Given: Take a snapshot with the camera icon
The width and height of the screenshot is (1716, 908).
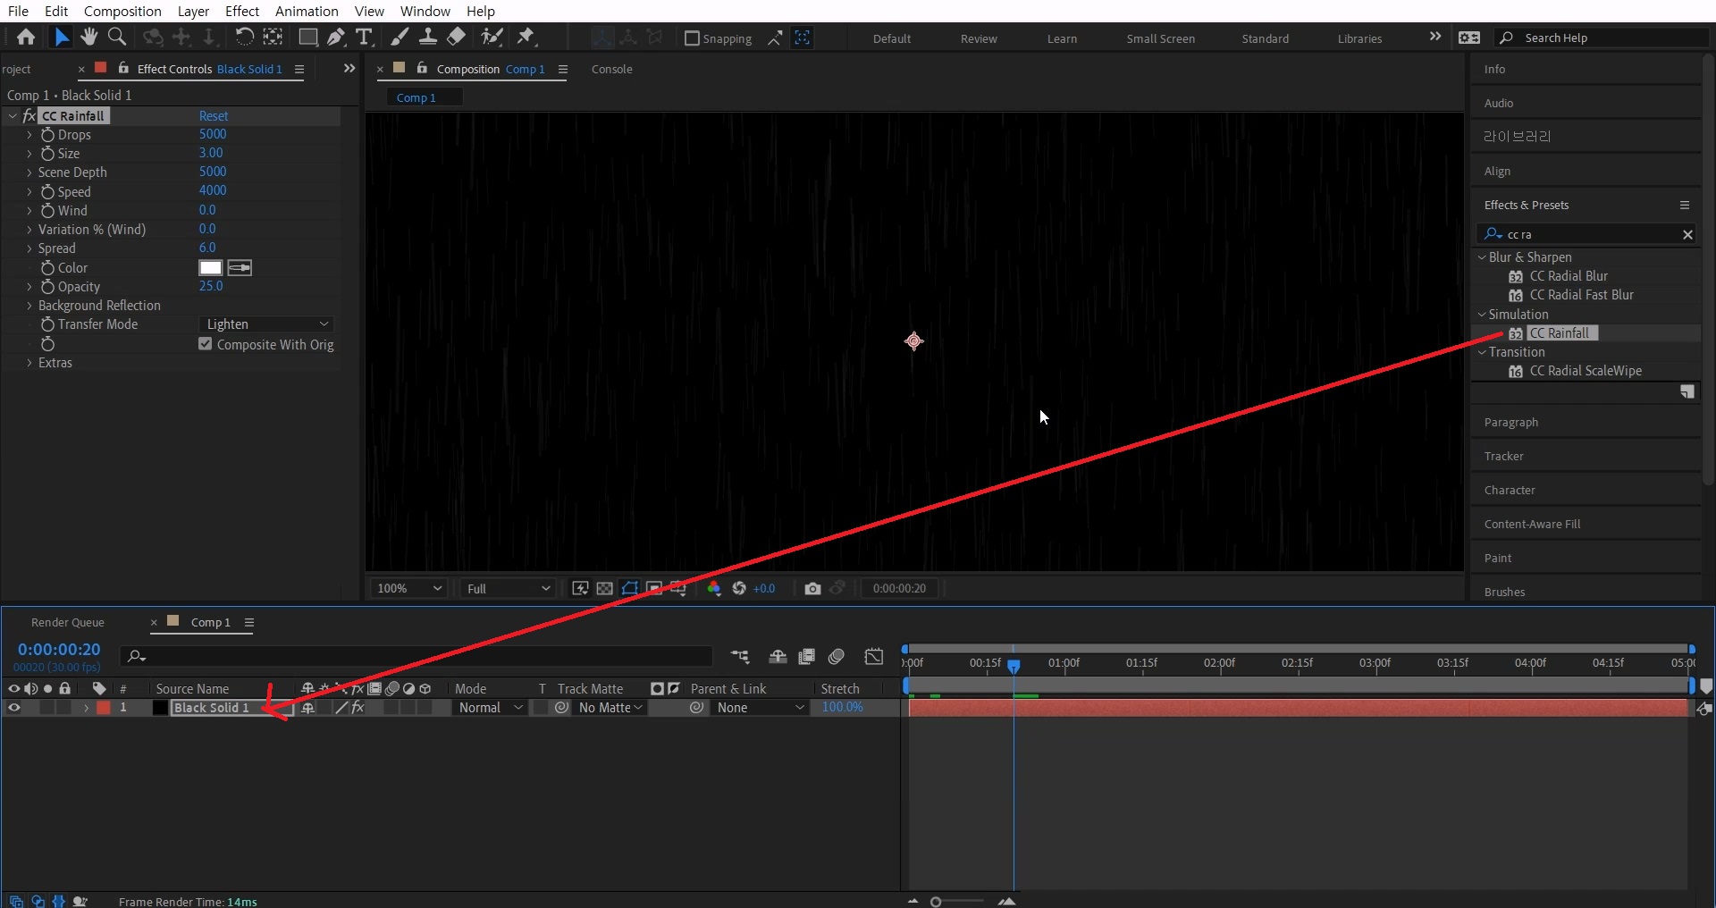Looking at the screenshot, I should 812,588.
